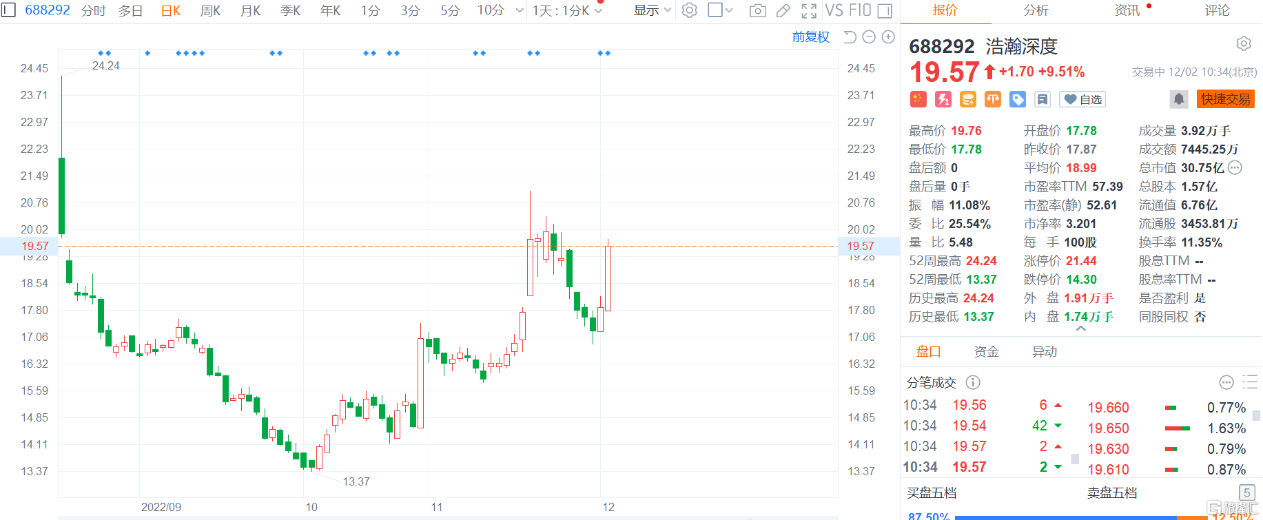Zoom out chart with minus icon

click(870, 37)
